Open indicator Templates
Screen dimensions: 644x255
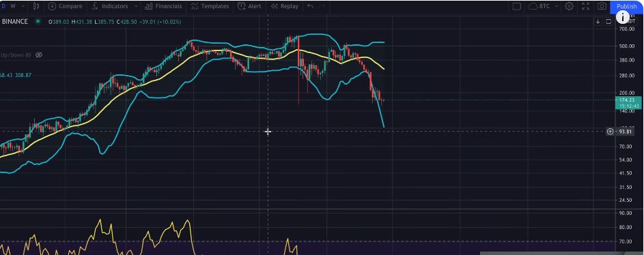(x=210, y=6)
